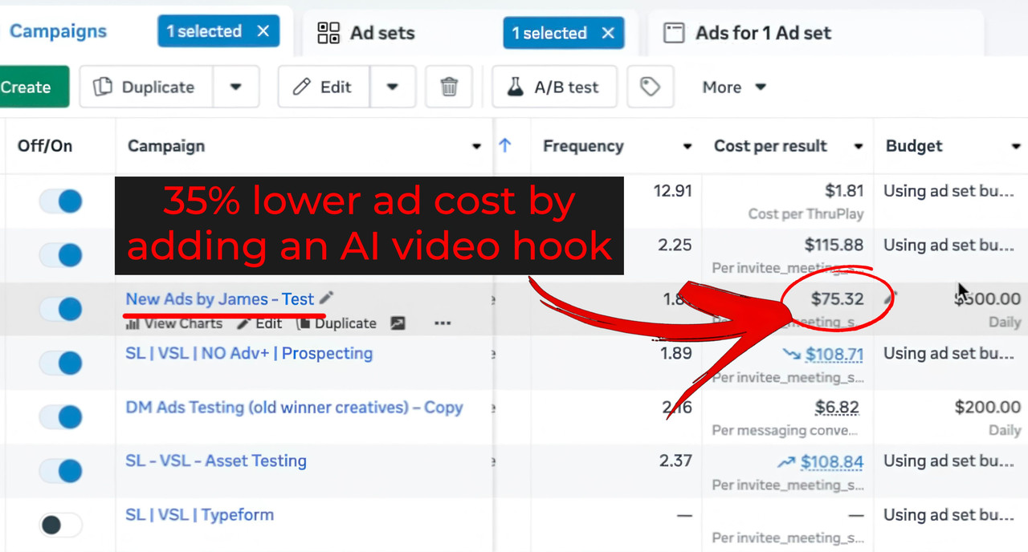Click View Charts under New Ads by James
The height and width of the screenshot is (552, 1028).
tap(174, 323)
